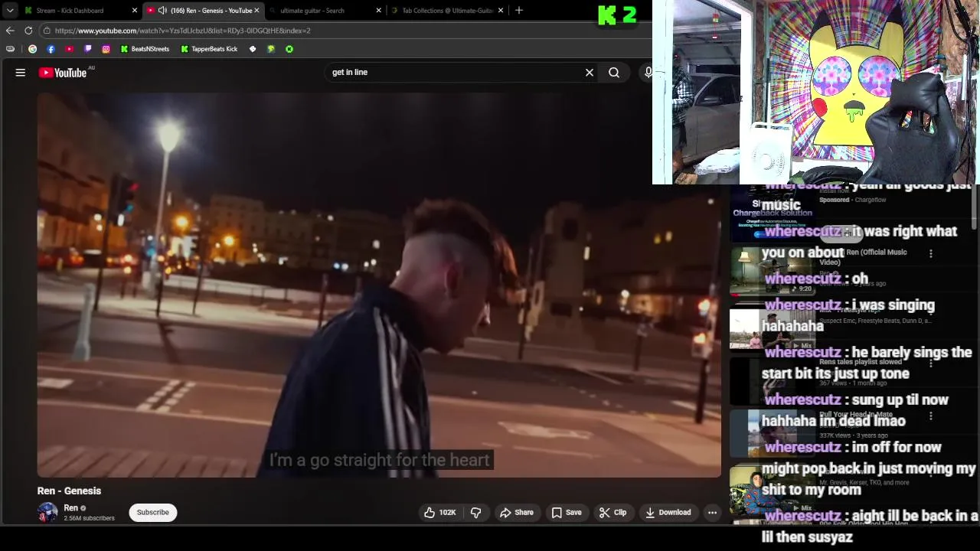
Task: Switch to ultimate guitar - Search tab
Action: click(325, 11)
